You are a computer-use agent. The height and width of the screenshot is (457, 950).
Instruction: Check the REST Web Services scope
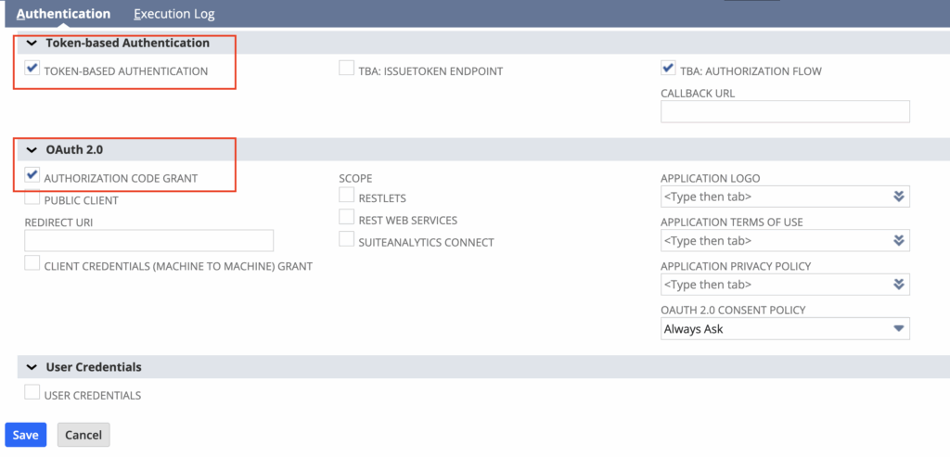[347, 217]
